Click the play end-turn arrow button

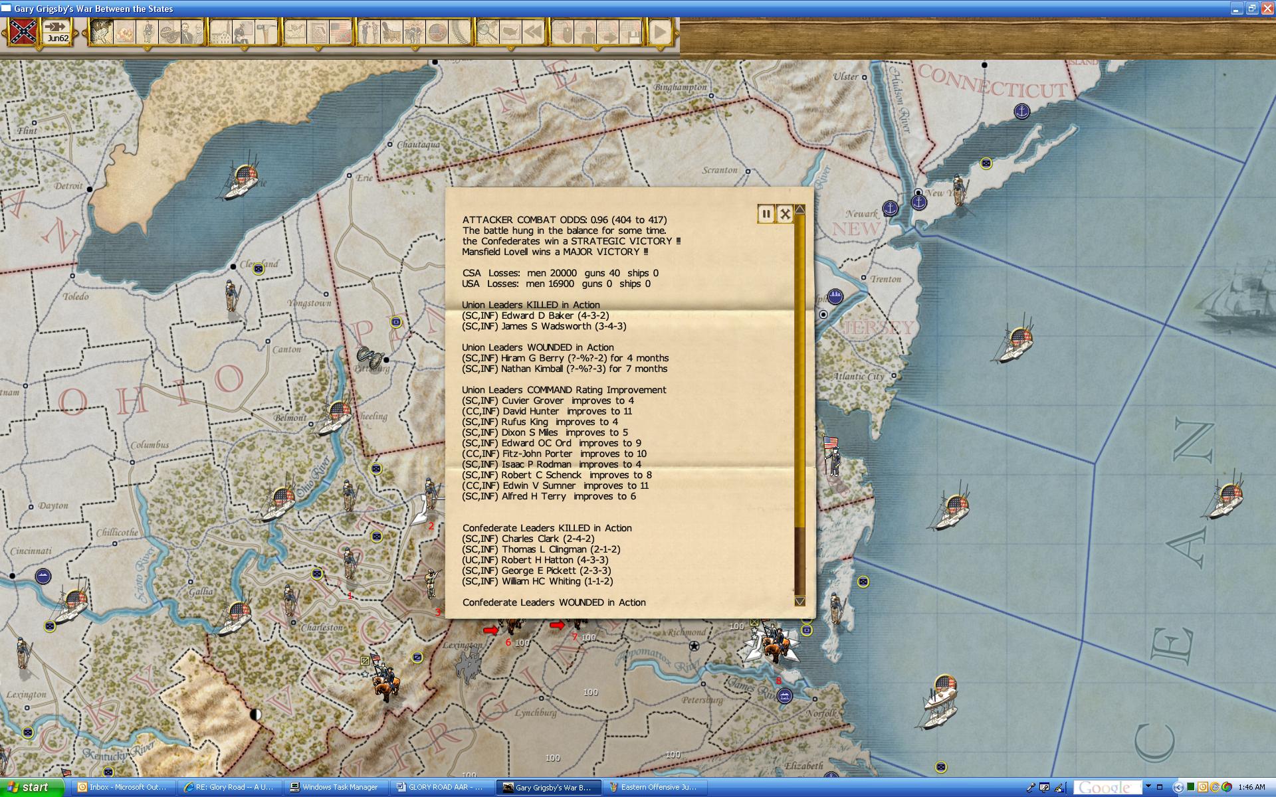point(659,32)
